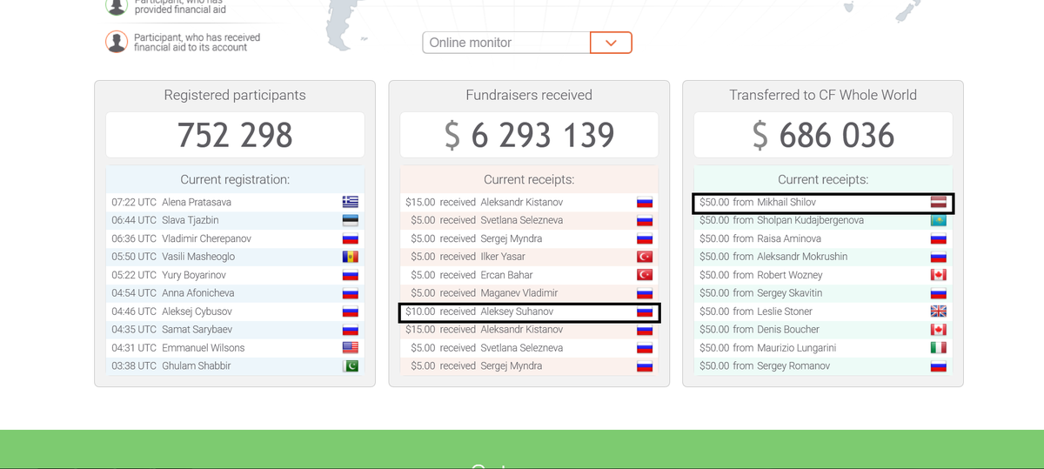Select the name Ercan Bahar

pos(507,275)
